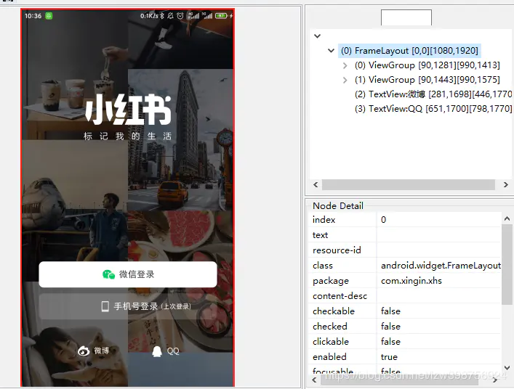
Task: Select ViewGroup (1) tree row
Action: coord(427,80)
